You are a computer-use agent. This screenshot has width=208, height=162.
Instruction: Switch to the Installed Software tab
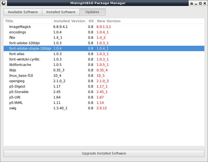(61, 12)
